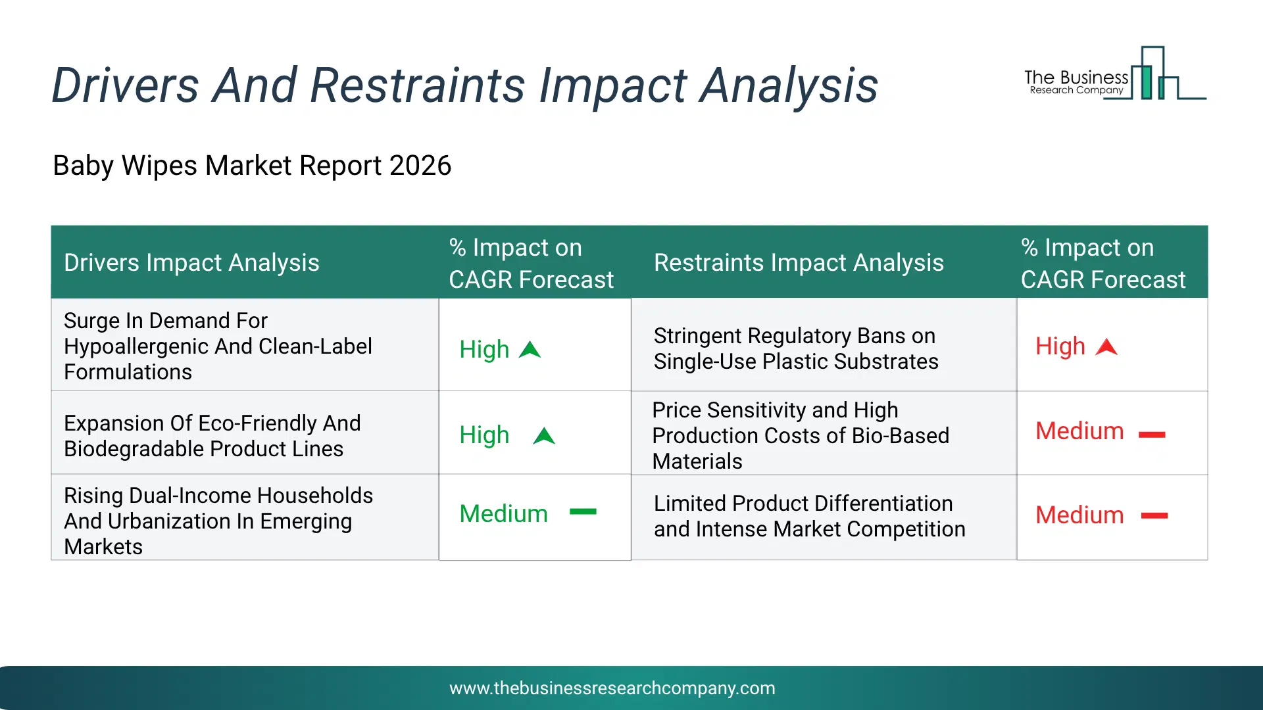Click The Business Research Company logo
This screenshot has width=1263, height=710.
tap(1115, 74)
